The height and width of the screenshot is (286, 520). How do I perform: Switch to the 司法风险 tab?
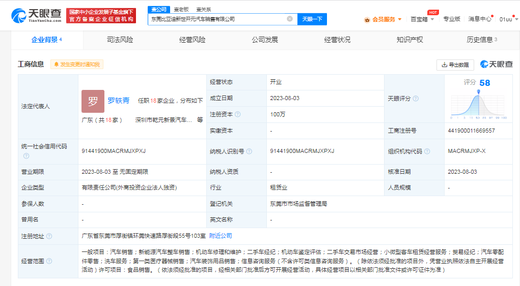pyautogui.click(x=120, y=40)
